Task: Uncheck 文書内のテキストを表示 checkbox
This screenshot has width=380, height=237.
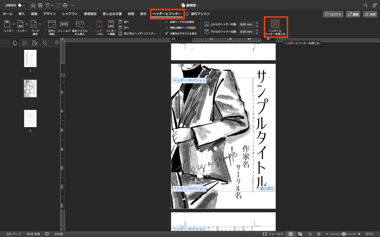Action: [x=167, y=33]
